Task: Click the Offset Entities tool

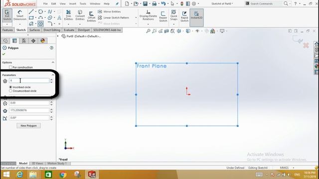Action: [x=91, y=16]
